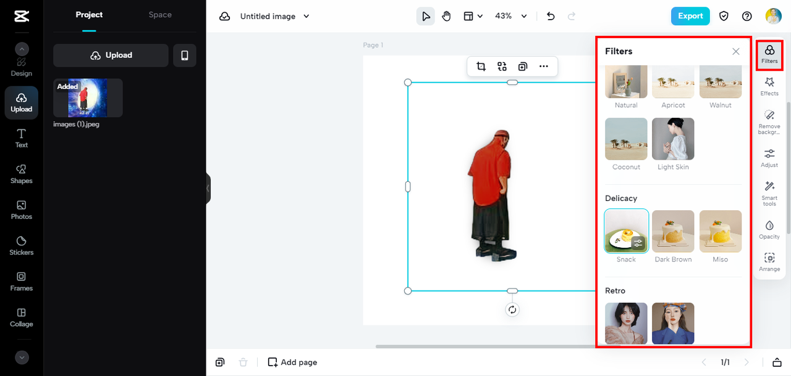This screenshot has height=376, width=791.
Task: Open Remove background tool
Action: pos(769,122)
